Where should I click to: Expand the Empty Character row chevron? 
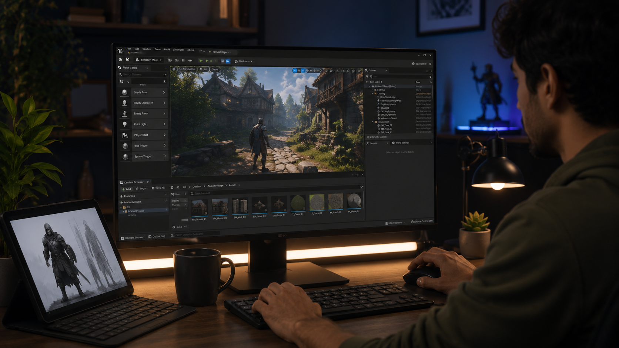(x=164, y=103)
